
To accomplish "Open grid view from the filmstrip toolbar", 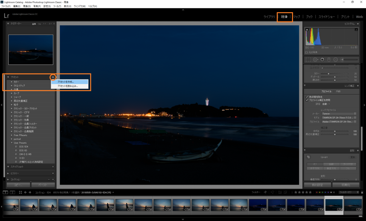I will [x=20, y=192].
